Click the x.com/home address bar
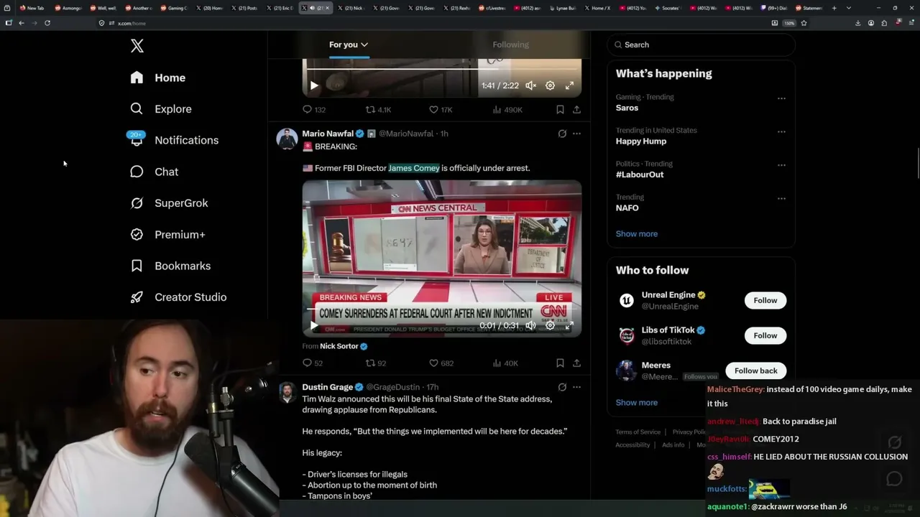Viewport: 920px width, 517px height. coord(431,23)
